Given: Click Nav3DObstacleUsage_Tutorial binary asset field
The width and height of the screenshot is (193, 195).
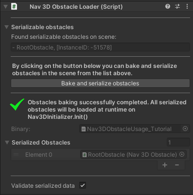Looking at the screenshot, I should click(135, 129).
